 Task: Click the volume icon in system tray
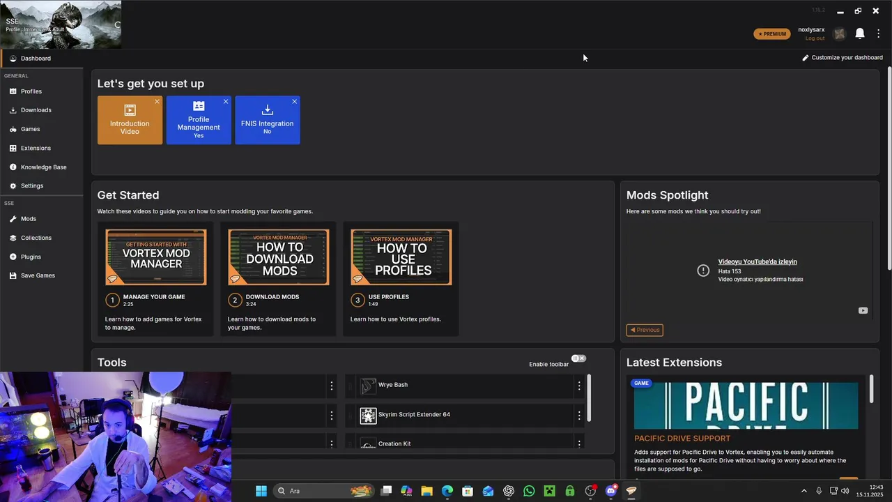click(x=845, y=491)
